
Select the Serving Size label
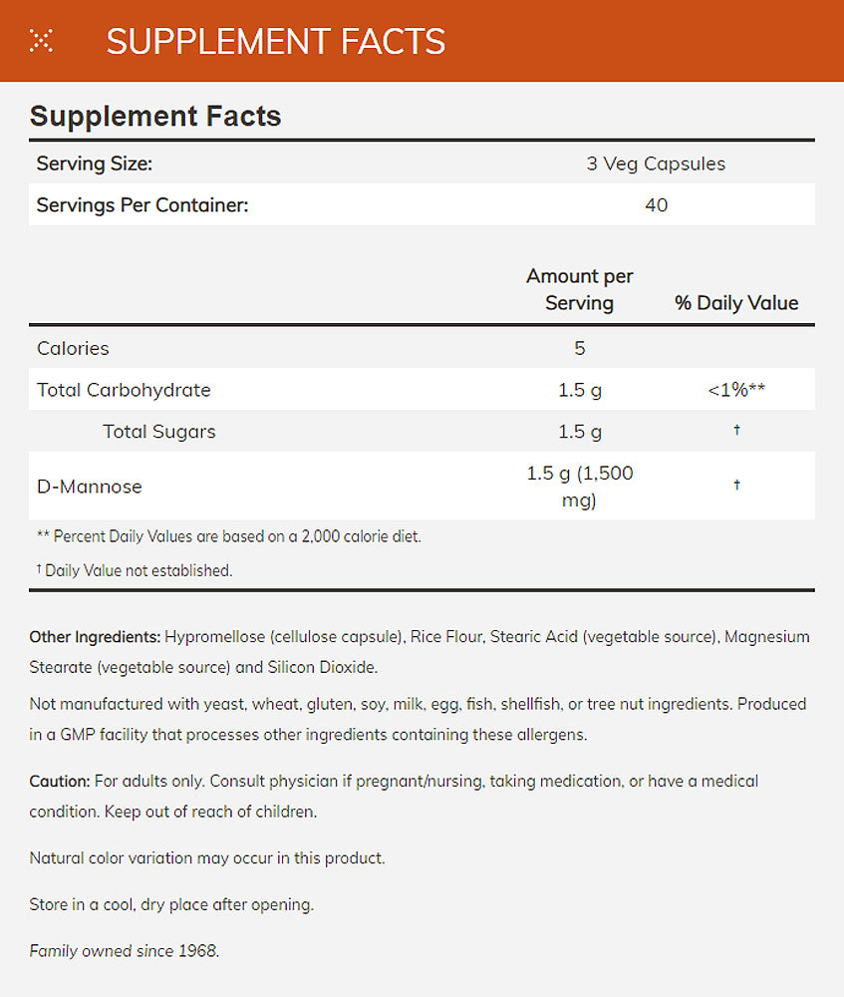[95, 164]
